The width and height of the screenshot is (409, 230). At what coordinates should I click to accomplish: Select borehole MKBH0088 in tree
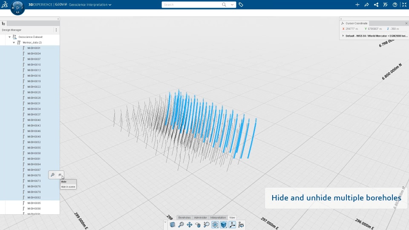34,209
